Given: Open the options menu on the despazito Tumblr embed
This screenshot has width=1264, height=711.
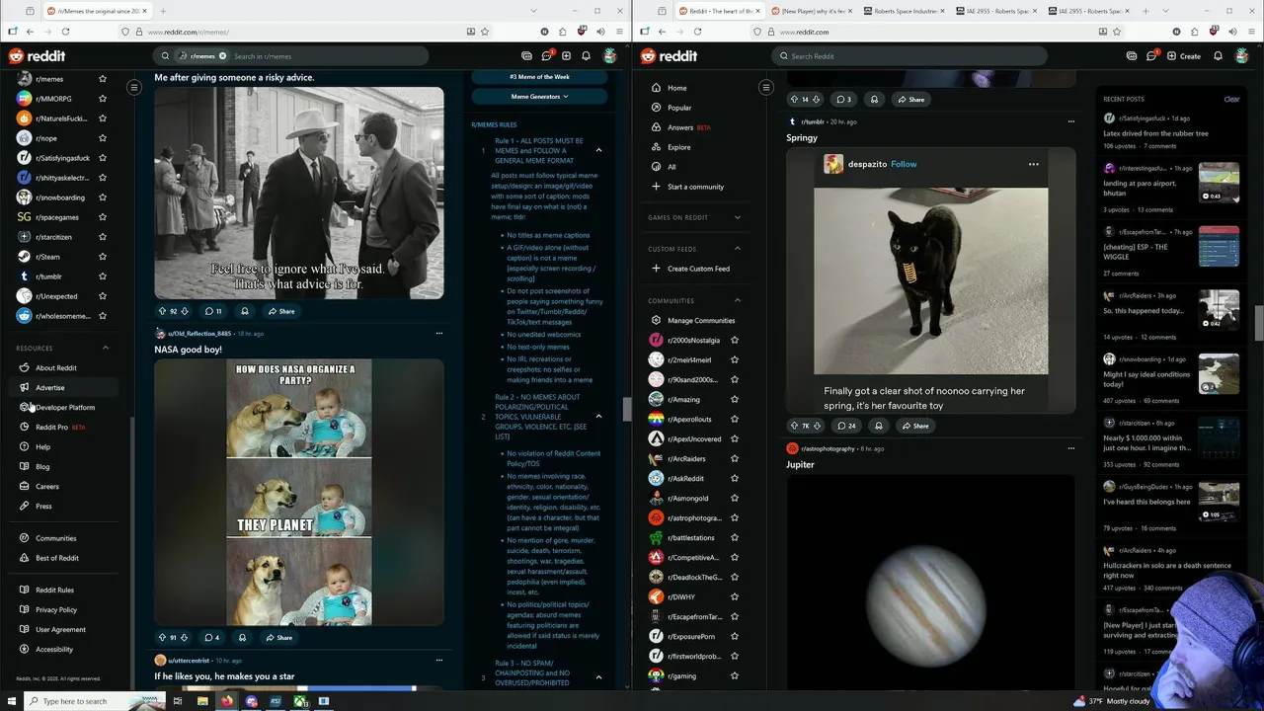Looking at the screenshot, I should (1033, 164).
